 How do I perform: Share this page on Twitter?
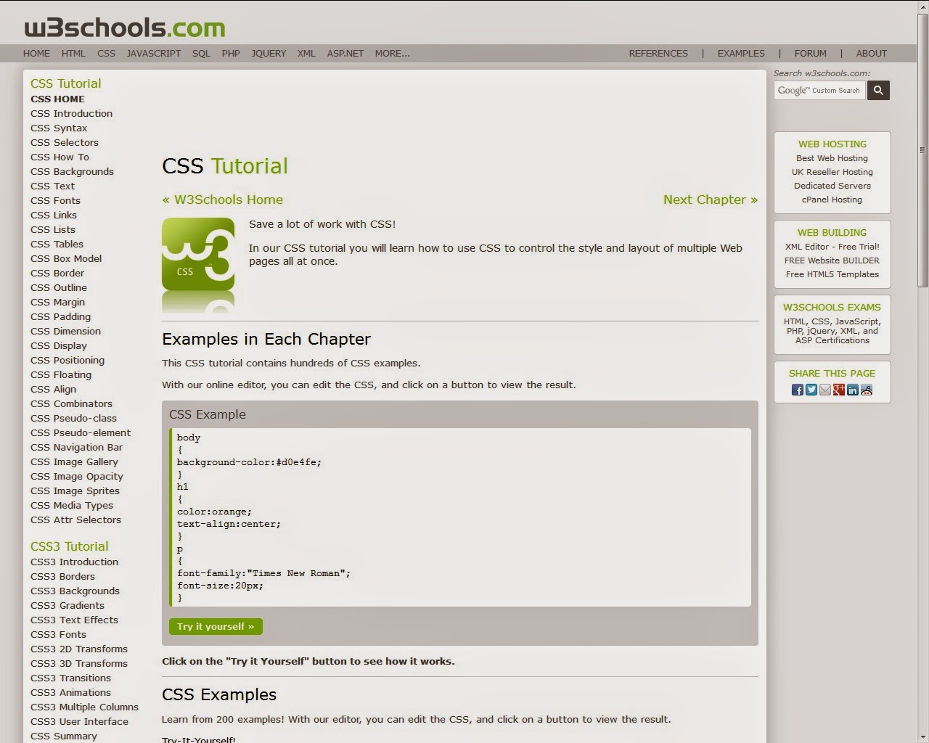[x=811, y=390]
